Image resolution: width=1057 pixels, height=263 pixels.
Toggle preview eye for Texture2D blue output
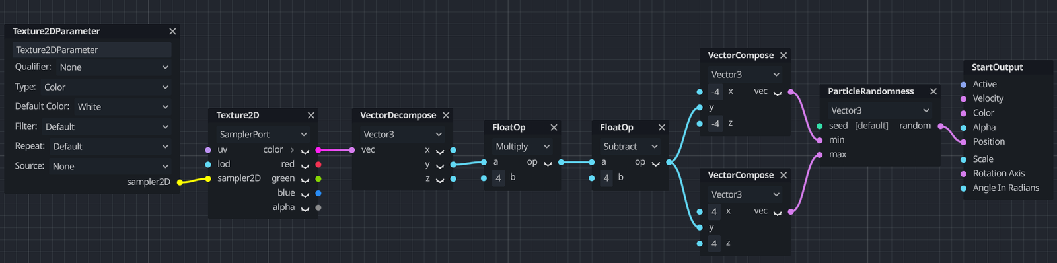click(305, 194)
